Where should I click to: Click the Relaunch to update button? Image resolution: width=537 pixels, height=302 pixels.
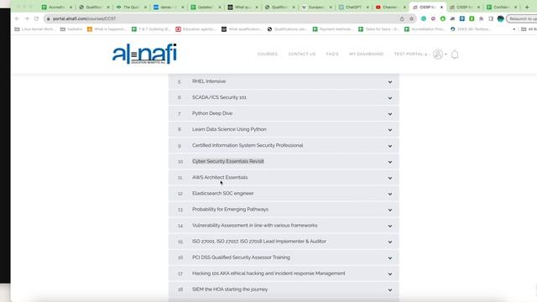pyautogui.click(x=522, y=18)
